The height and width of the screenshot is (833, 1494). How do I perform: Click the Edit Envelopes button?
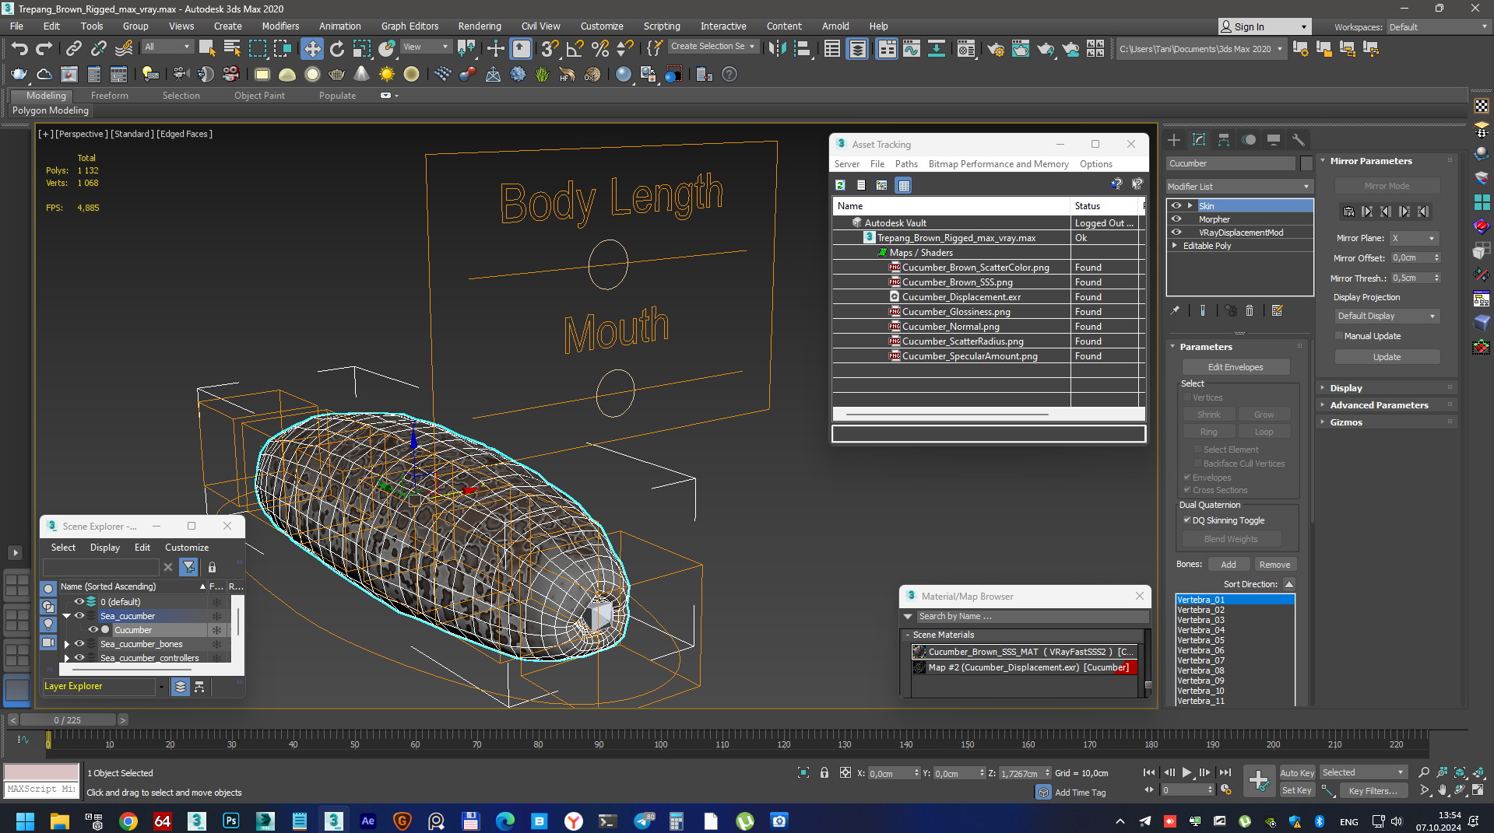[1236, 367]
